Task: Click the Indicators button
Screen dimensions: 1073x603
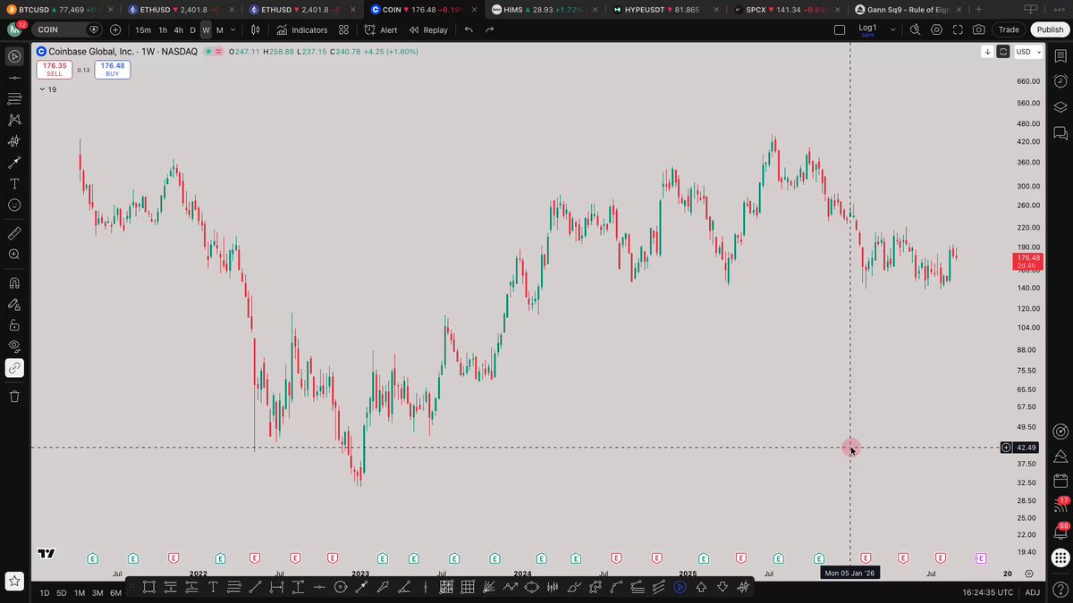Action: tap(302, 29)
